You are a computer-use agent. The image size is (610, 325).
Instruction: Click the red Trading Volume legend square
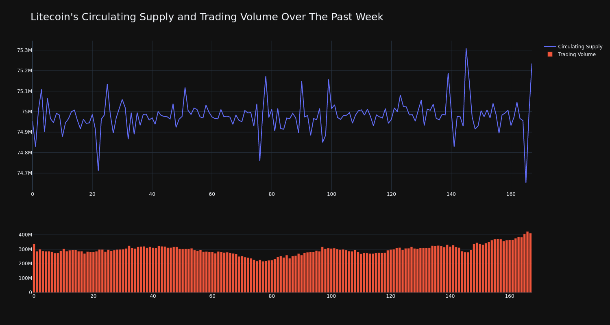pyautogui.click(x=550, y=54)
